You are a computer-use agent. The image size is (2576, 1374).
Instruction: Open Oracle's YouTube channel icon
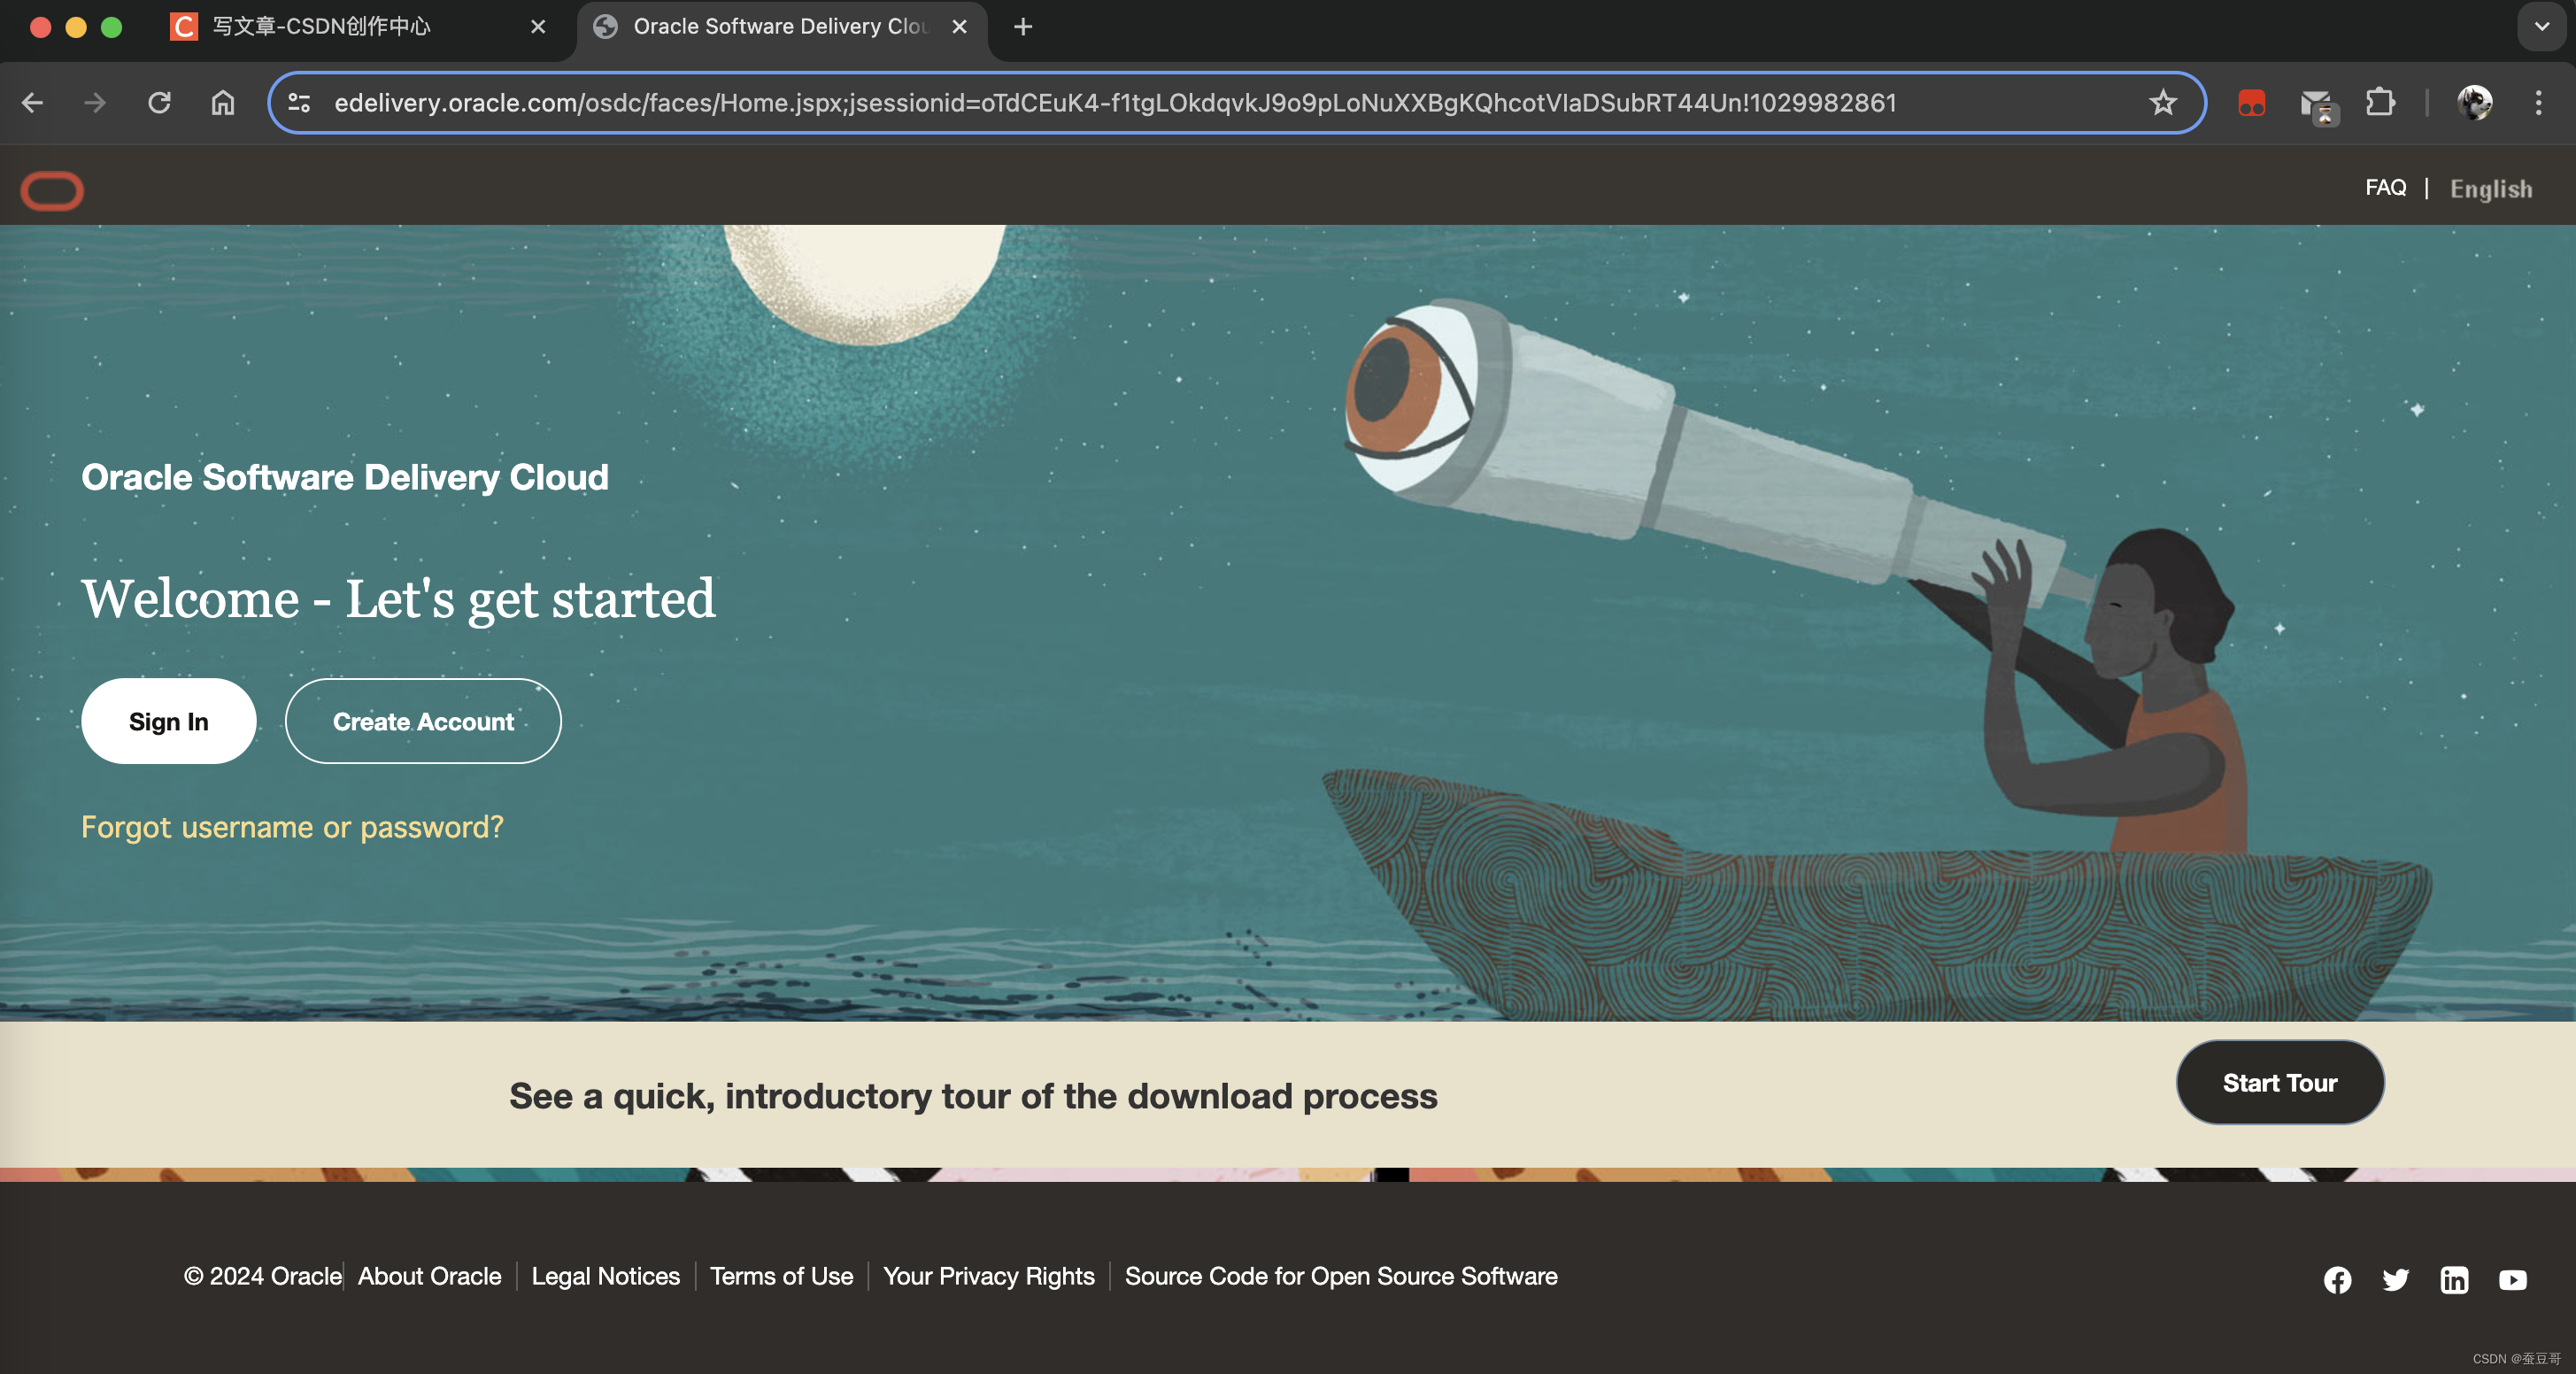(2512, 1279)
